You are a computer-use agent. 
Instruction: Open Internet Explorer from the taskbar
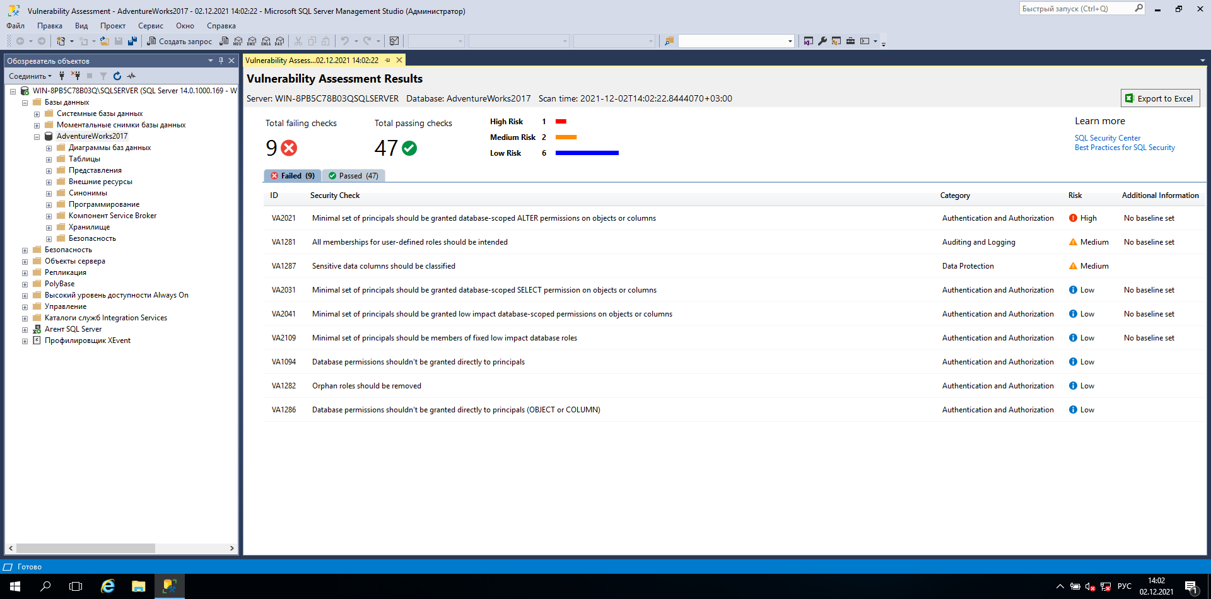tap(108, 586)
